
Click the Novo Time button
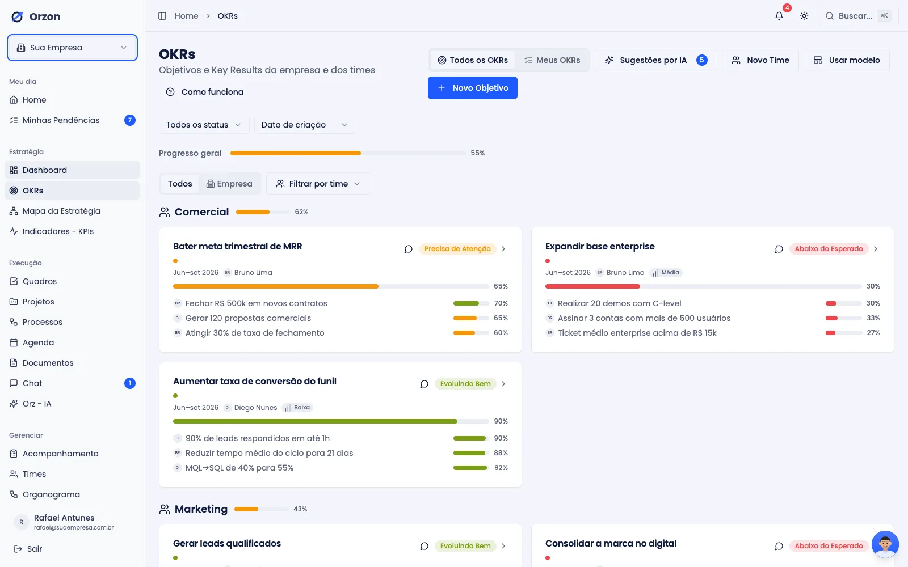pyautogui.click(x=760, y=60)
